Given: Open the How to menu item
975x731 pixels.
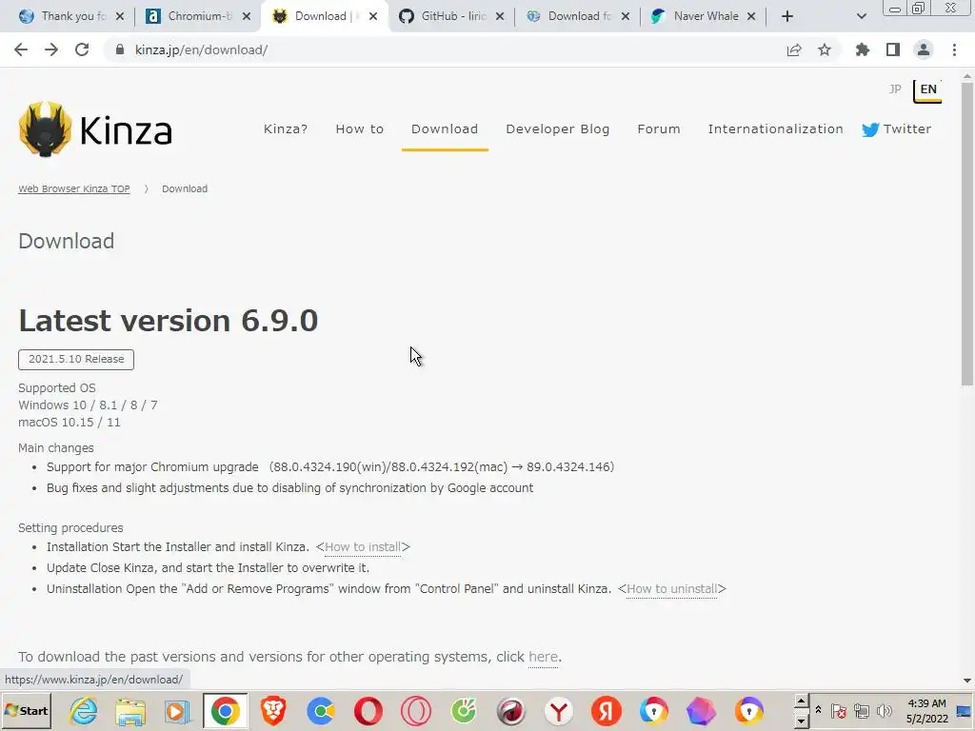Looking at the screenshot, I should coord(359,128).
